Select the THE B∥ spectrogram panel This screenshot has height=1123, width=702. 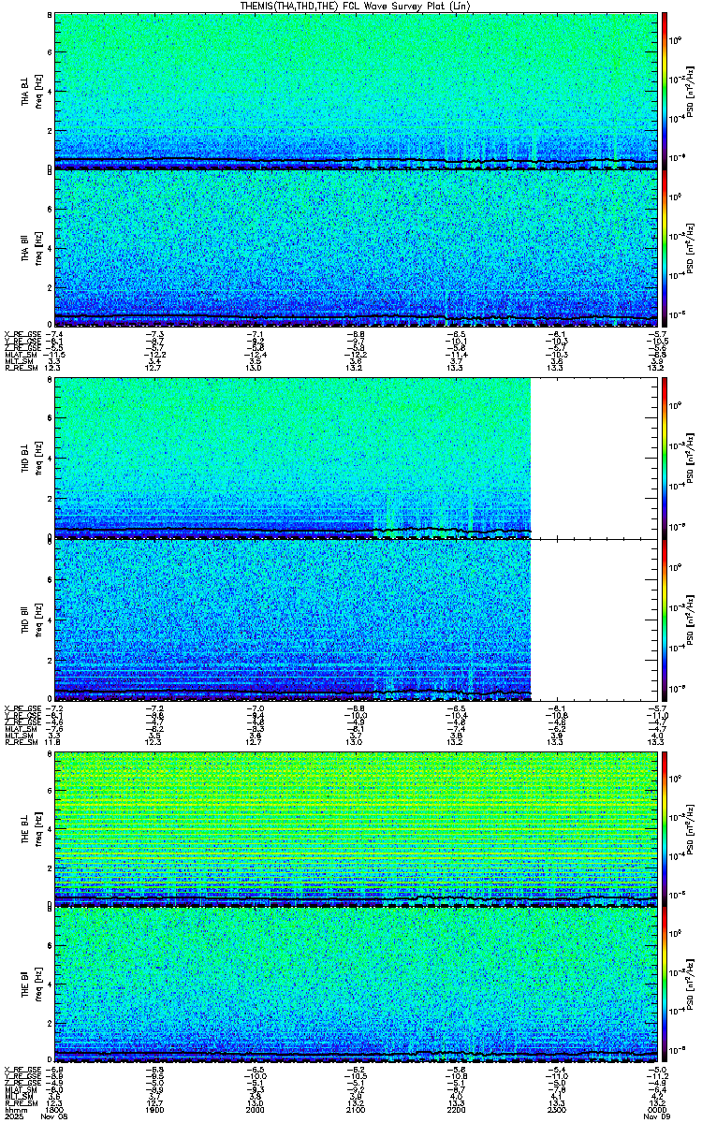coord(357,985)
